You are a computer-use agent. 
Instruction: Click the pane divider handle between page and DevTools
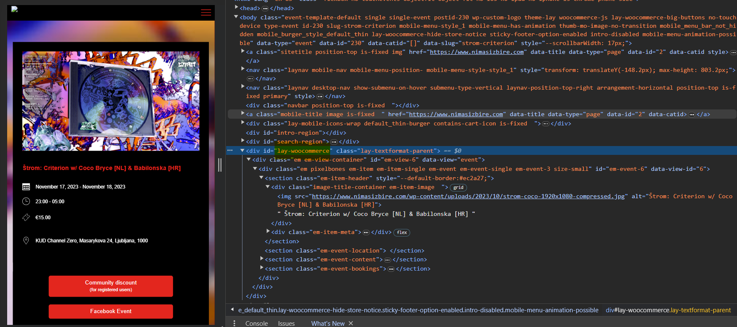pos(220,165)
